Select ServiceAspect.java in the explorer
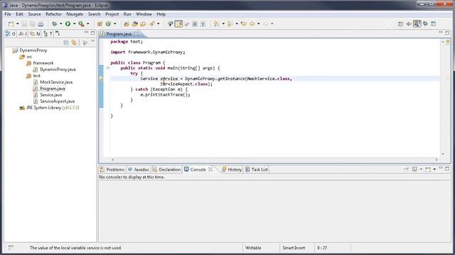This screenshot has height=255, width=455. (x=54, y=101)
